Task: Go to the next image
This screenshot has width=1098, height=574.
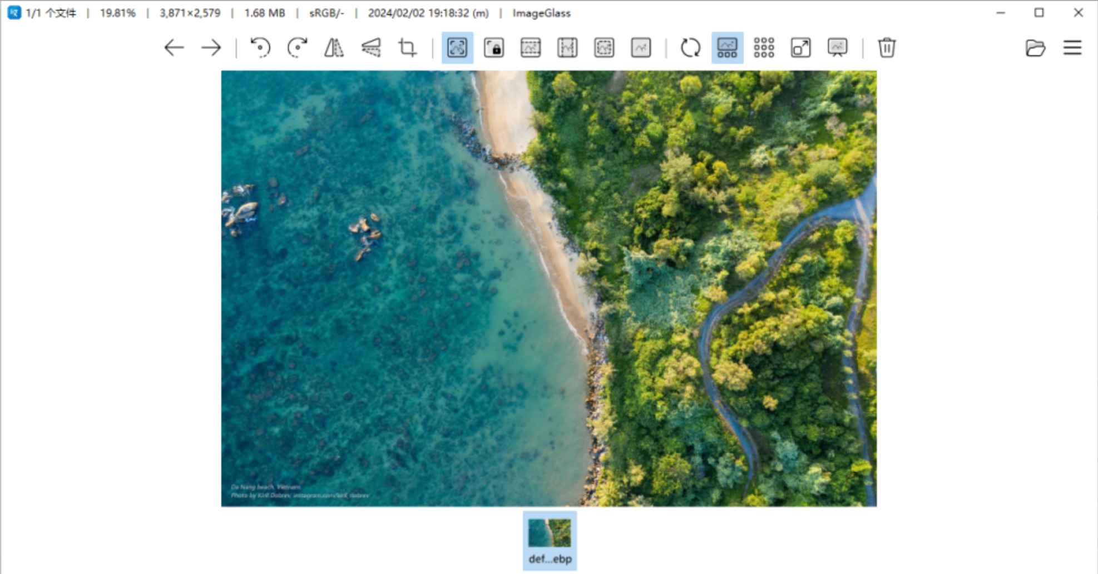Action: click(x=211, y=48)
